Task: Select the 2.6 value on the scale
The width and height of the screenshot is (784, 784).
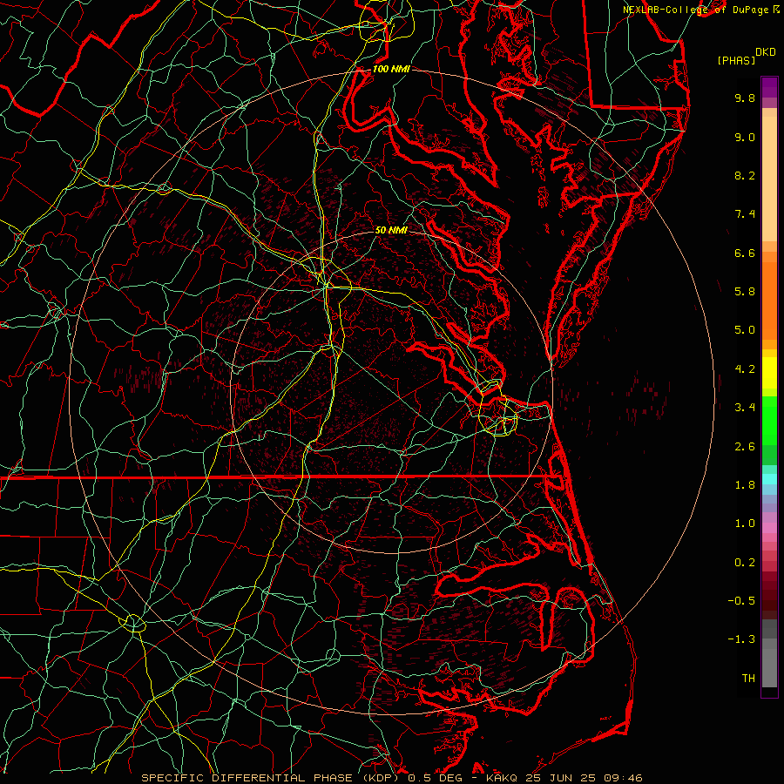Action: click(745, 447)
